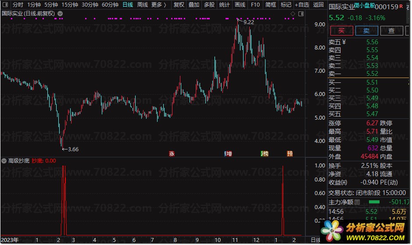Click the green 主力净额 bar

374,202
